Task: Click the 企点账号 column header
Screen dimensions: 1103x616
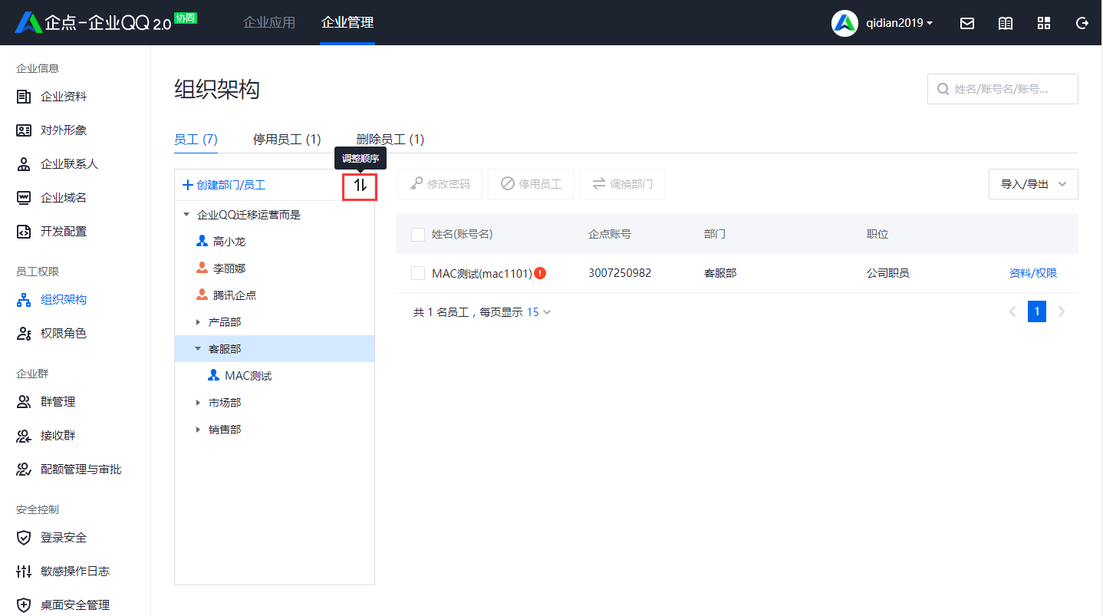Action: (610, 234)
